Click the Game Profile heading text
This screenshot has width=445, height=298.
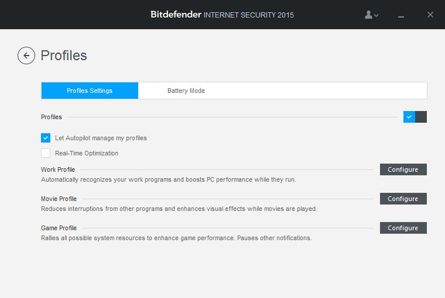tap(59, 228)
